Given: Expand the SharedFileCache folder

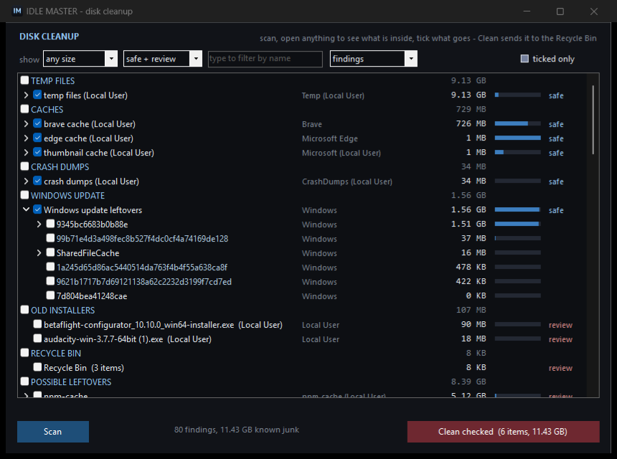Looking at the screenshot, I should coord(39,253).
